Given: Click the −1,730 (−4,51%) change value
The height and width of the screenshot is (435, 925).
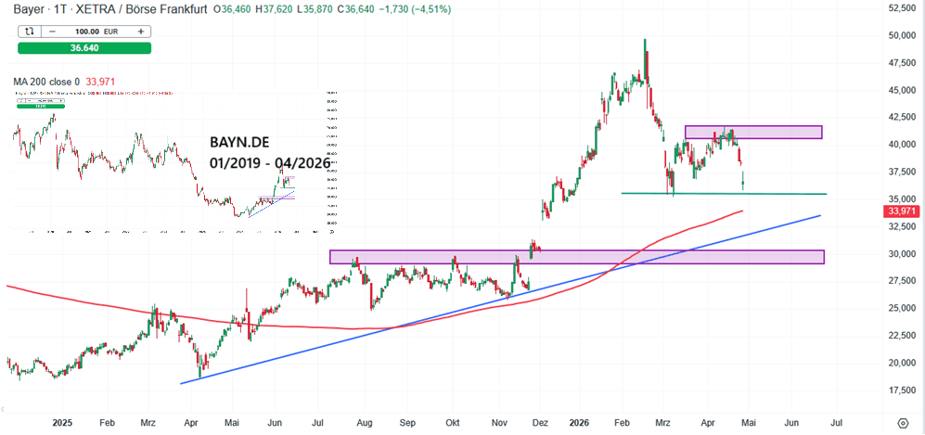Looking at the screenshot, I should point(415,9).
